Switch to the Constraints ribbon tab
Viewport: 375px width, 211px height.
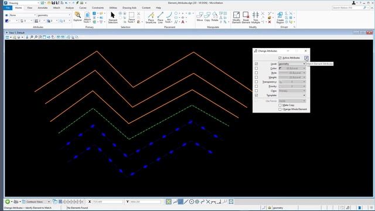(98, 8)
